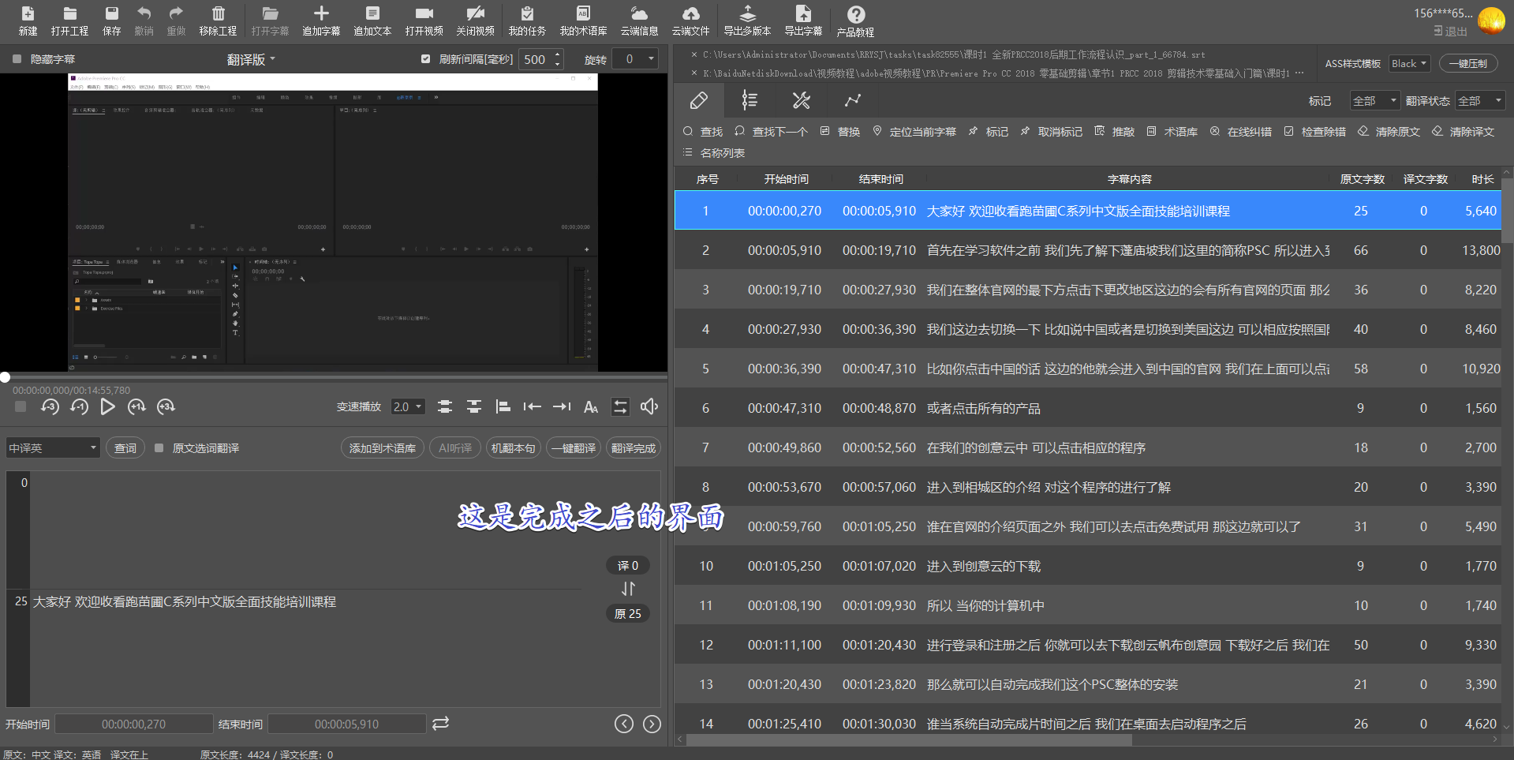Click 查找 in the edit toolbar

click(x=703, y=132)
